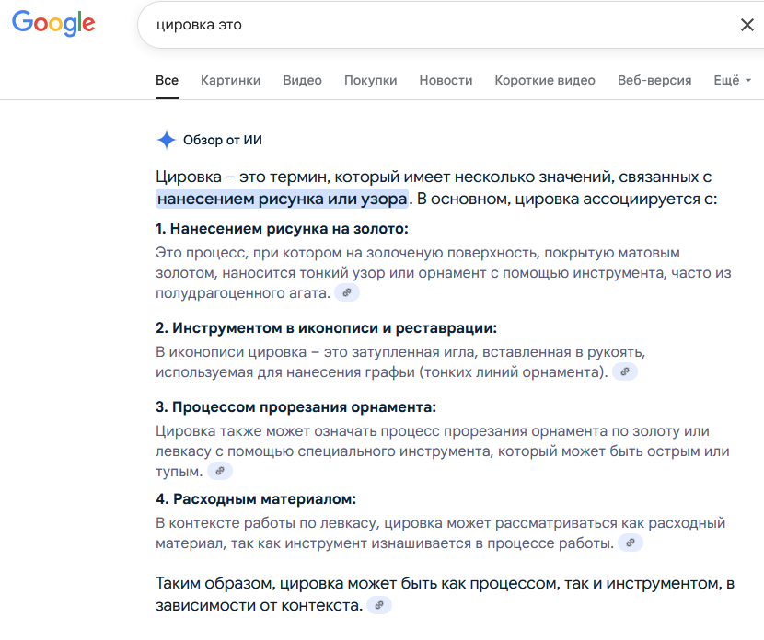
Task: Open the Короткие видео tab
Action: 543,80
